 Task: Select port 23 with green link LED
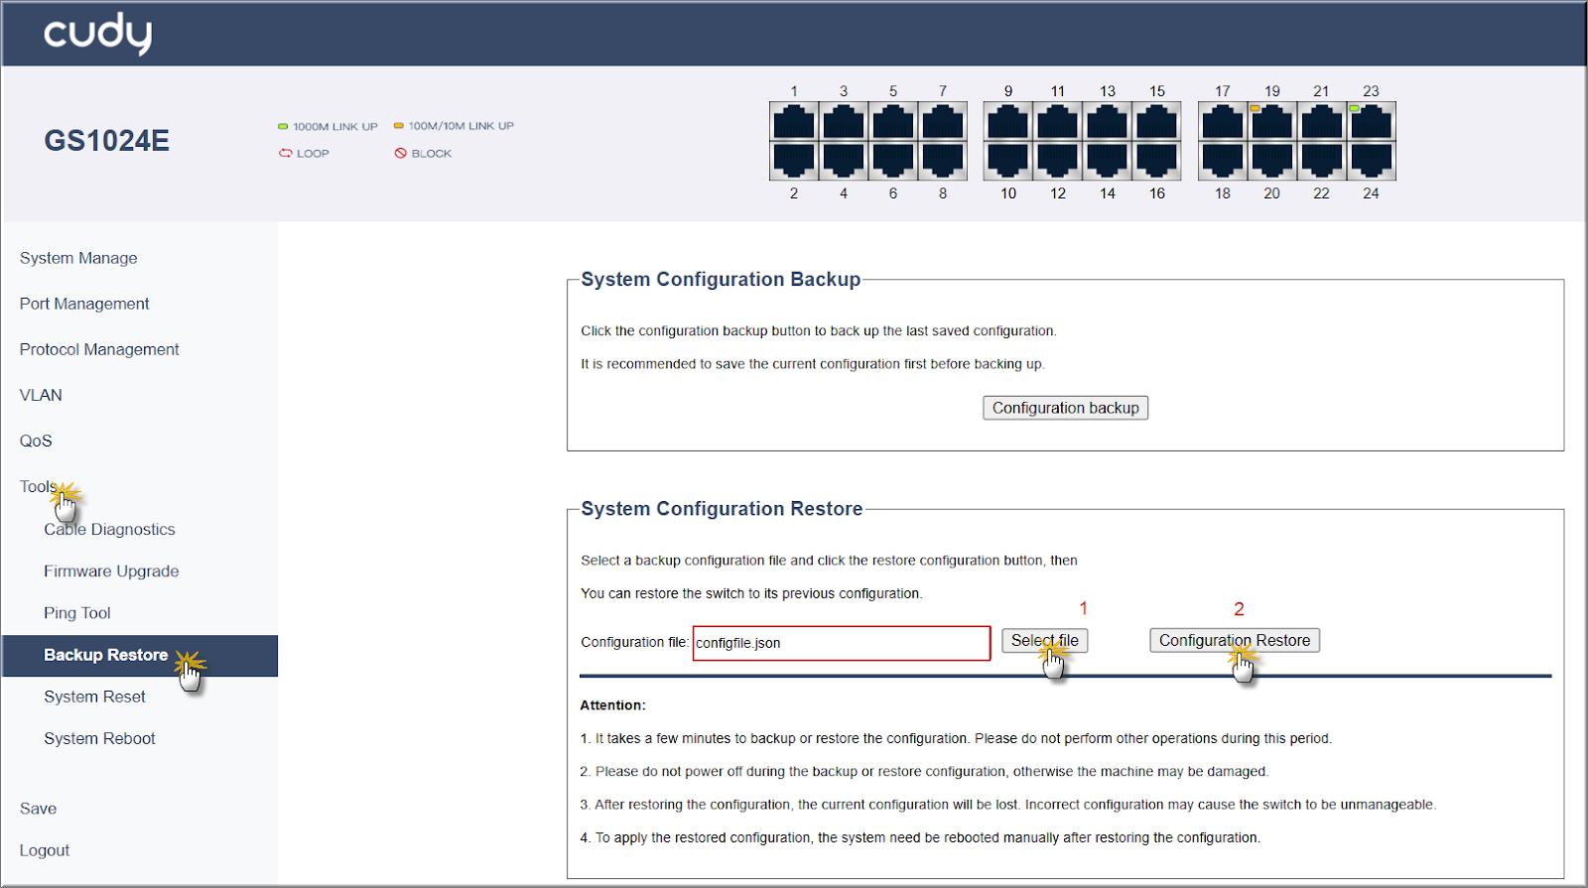1372,122
